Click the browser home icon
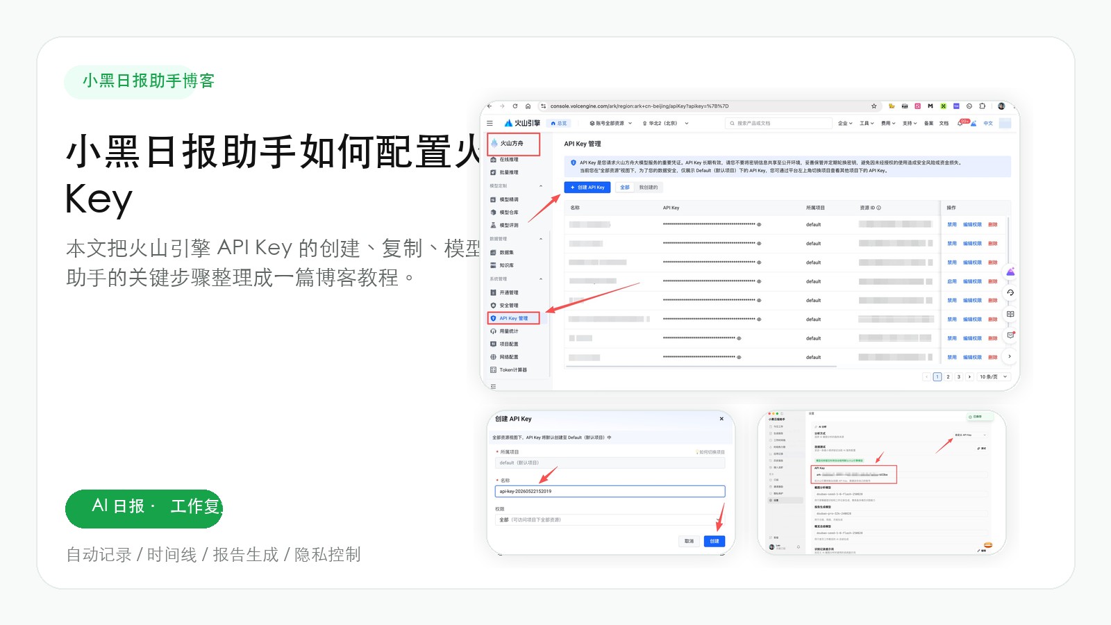This screenshot has height=625, width=1111. (528, 106)
